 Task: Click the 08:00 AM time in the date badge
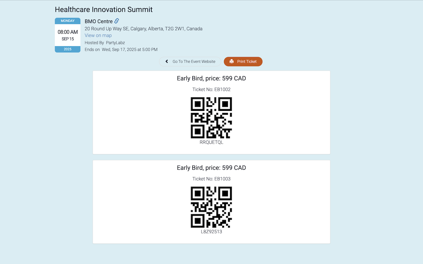[68, 32]
